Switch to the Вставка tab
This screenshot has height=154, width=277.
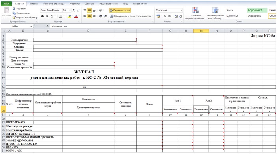[33, 4]
